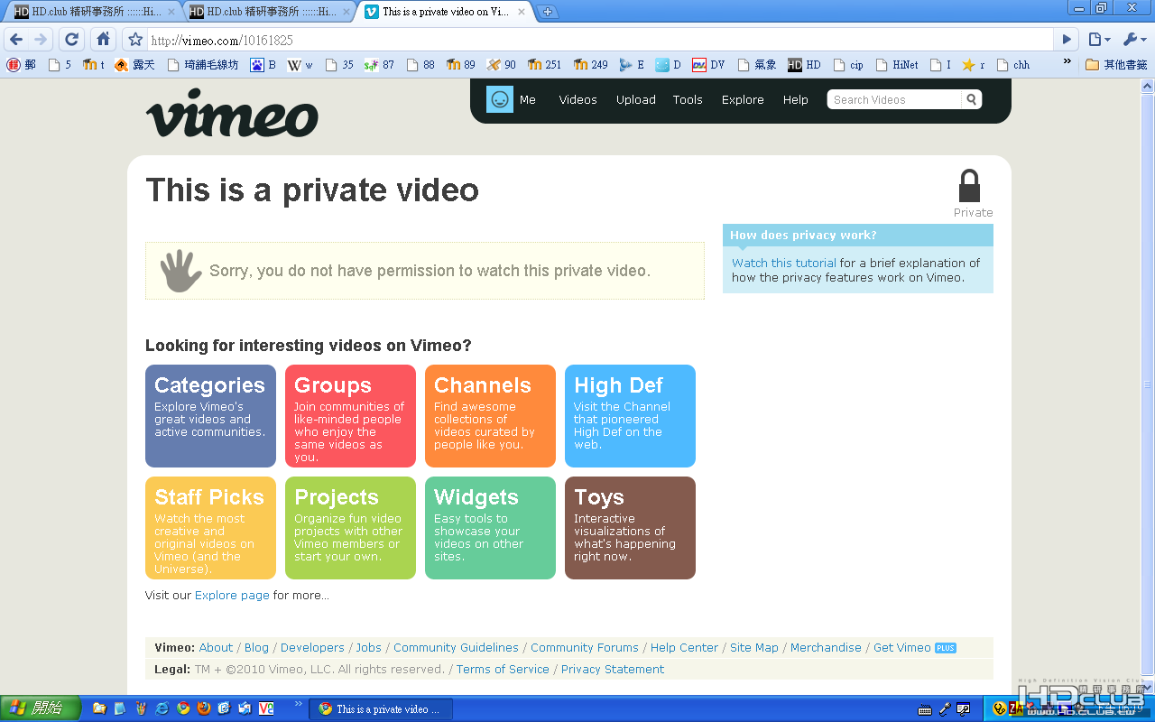This screenshot has height=722, width=1155.
Task: Switch to the second HD.club tab
Action: point(268,12)
